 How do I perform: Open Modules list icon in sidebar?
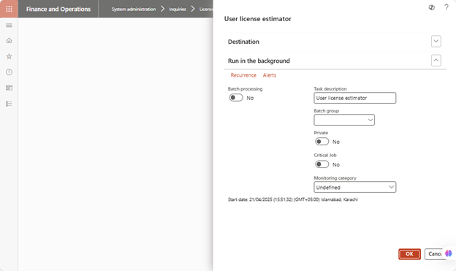[x=9, y=104]
